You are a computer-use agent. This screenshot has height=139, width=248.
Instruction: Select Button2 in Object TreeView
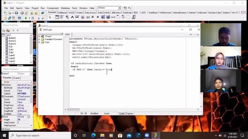pos(12,41)
